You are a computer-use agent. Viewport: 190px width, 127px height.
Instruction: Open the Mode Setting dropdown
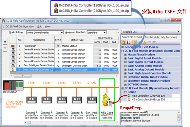(x=62, y=32)
